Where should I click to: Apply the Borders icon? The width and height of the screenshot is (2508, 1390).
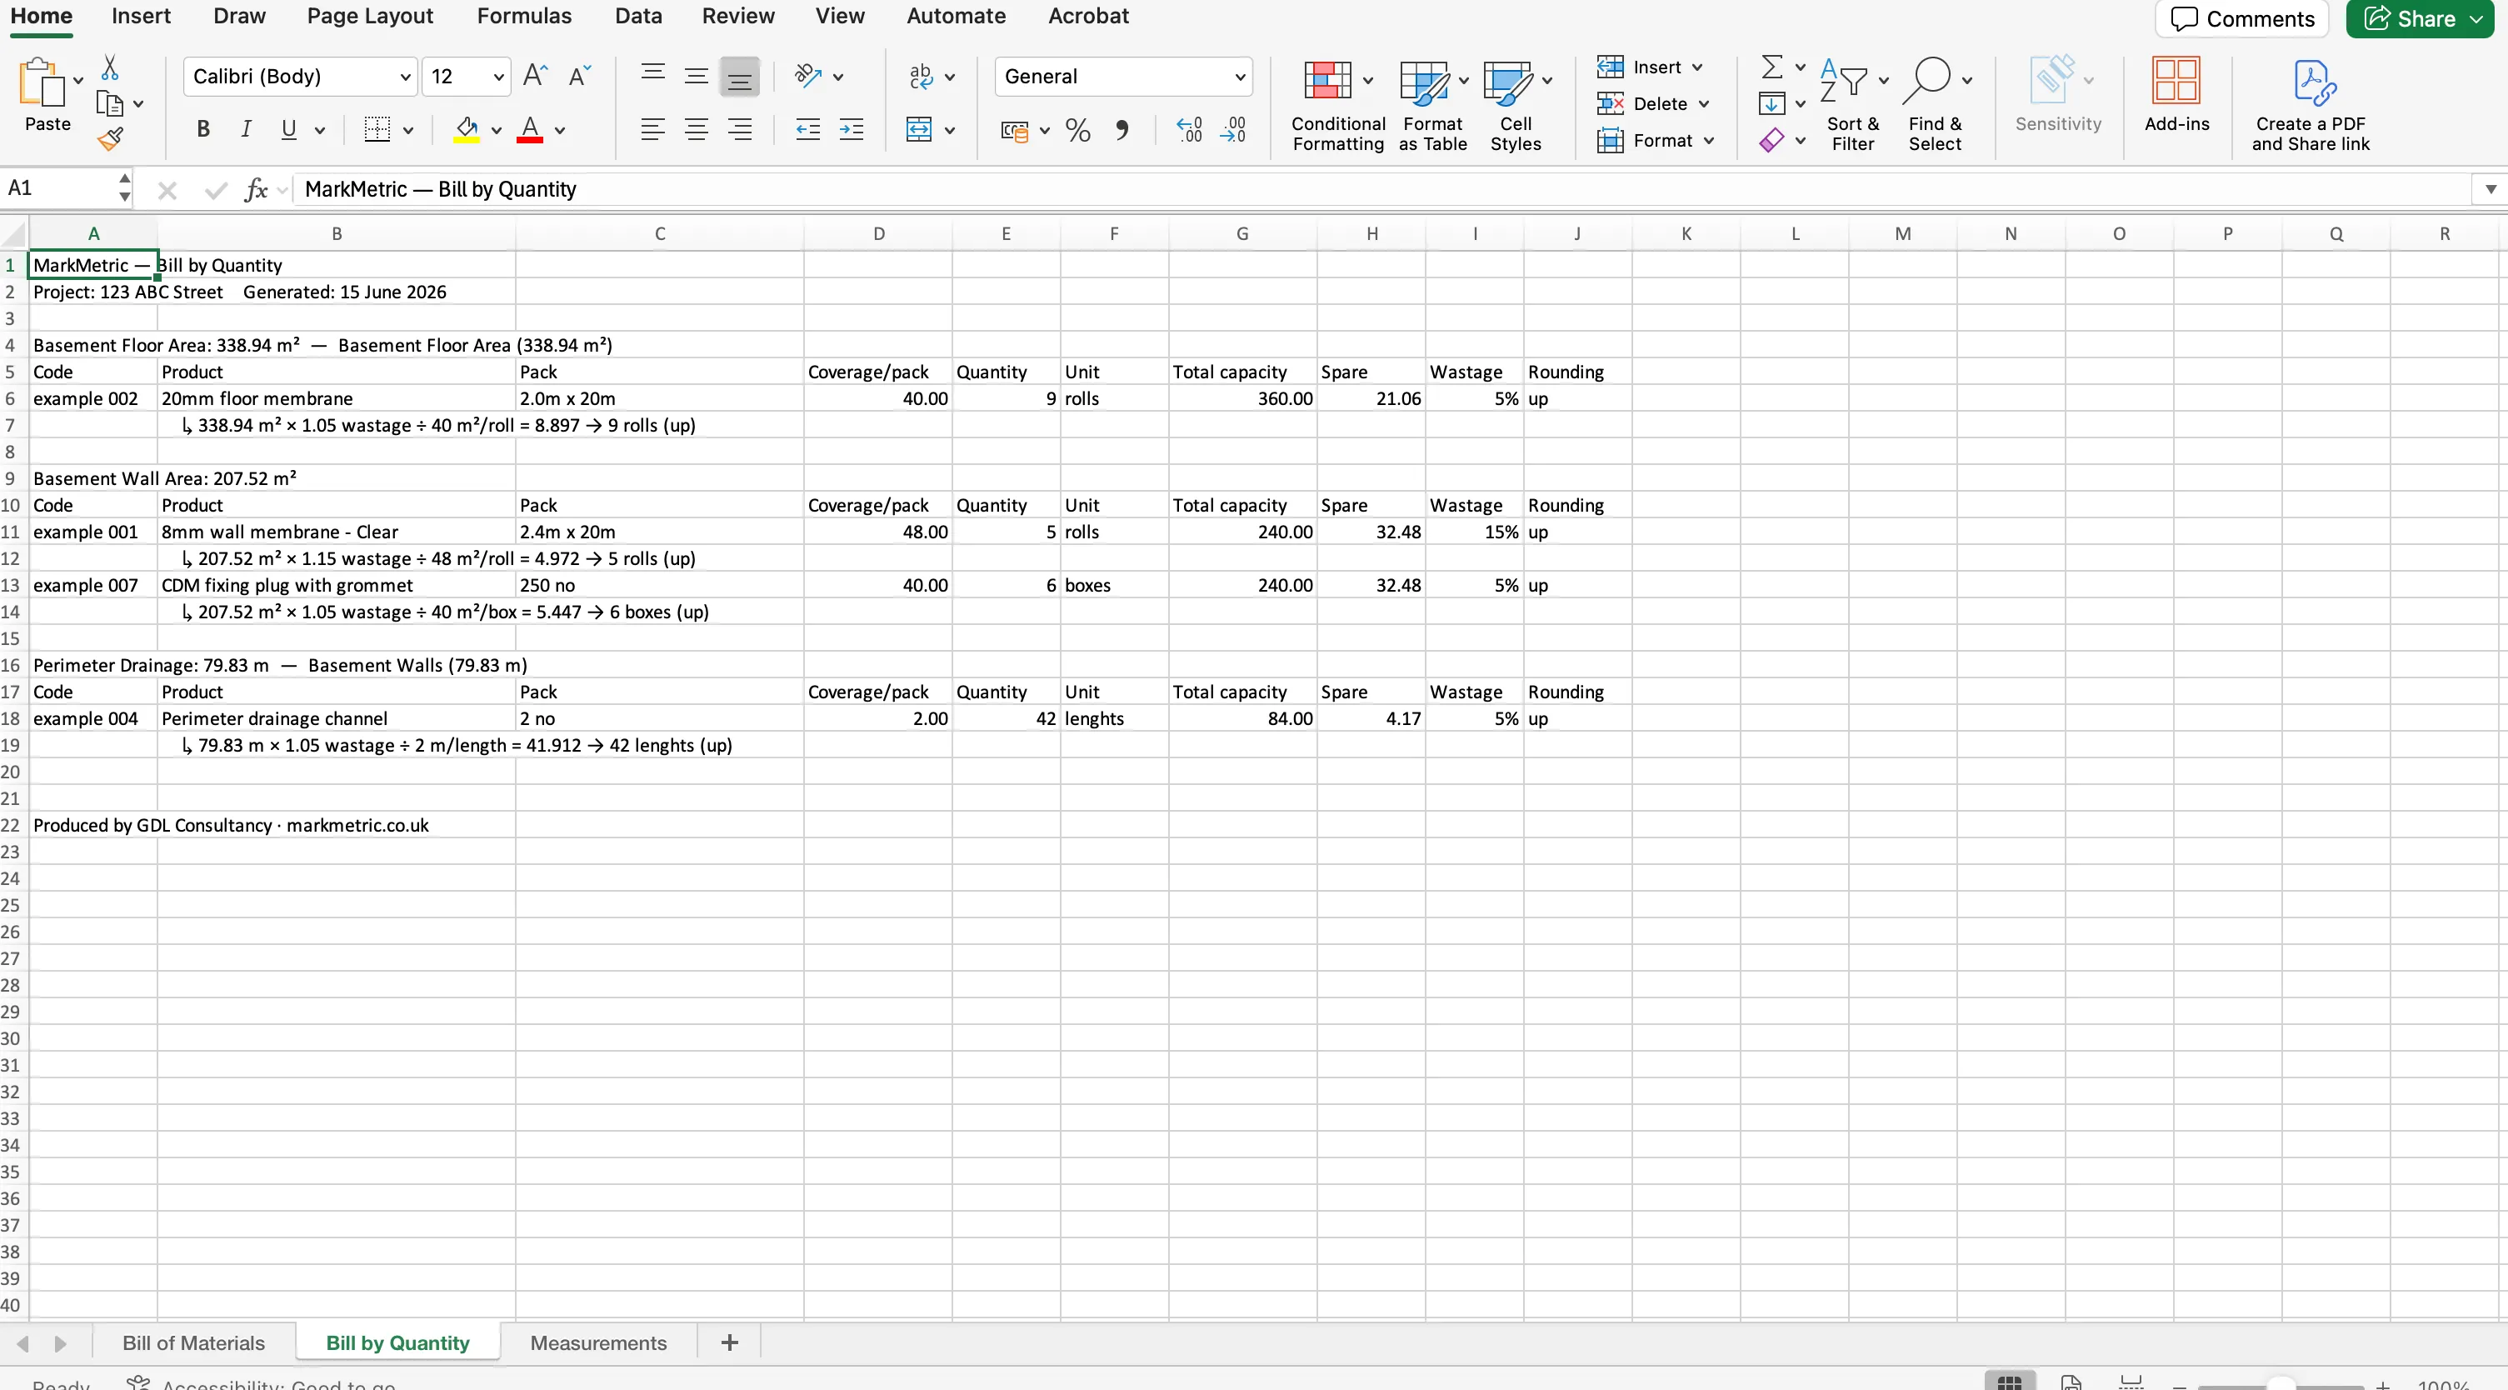377,128
